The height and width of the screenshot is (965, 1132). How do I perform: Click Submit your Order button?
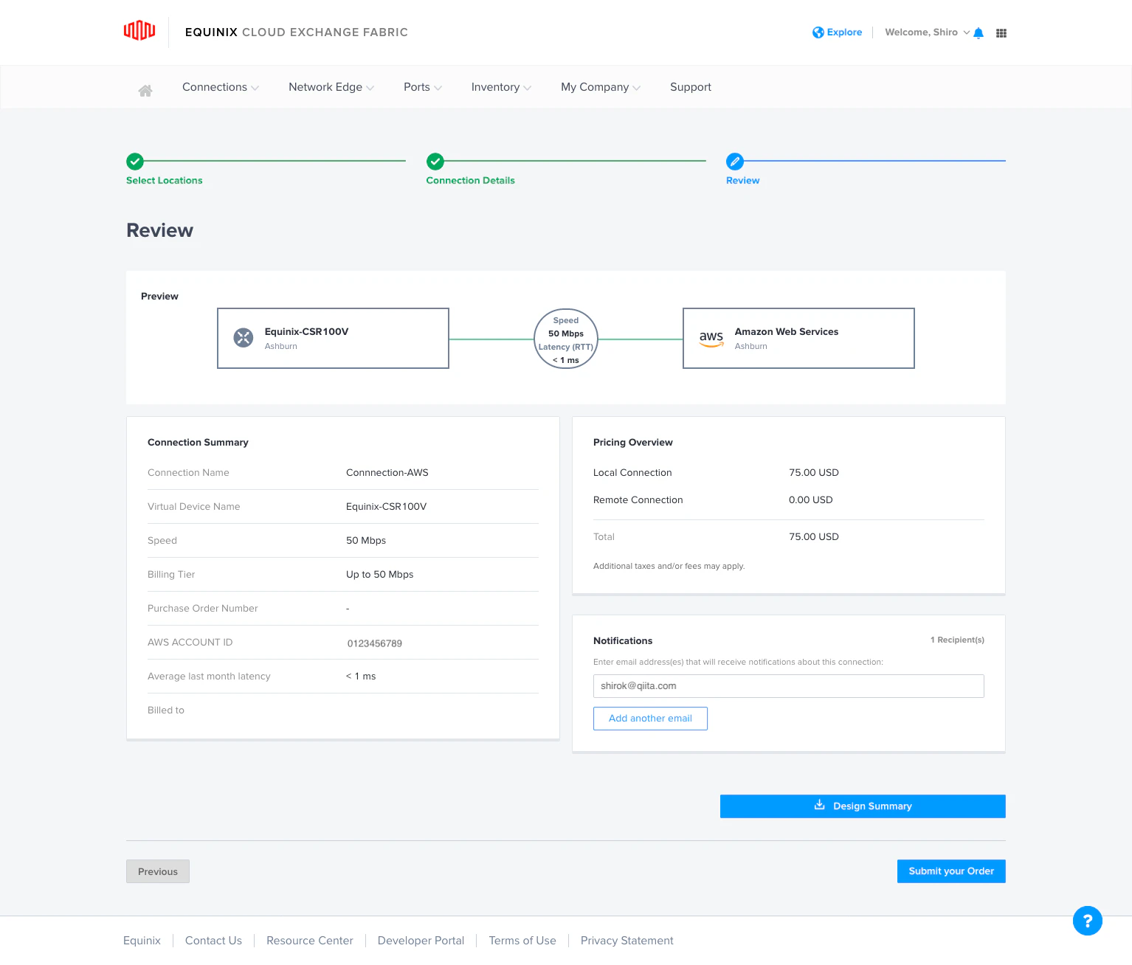[x=951, y=871]
